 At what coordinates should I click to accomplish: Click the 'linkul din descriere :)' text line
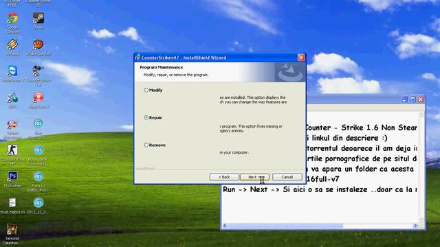(x=347, y=138)
